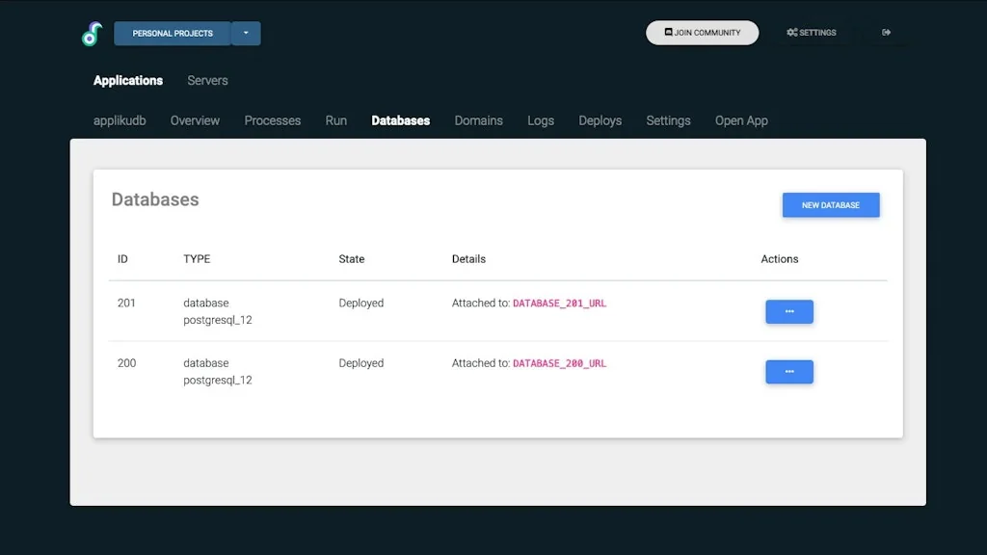Sign out via the logout icon
This screenshot has width=987, height=555.
(x=886, y=32)
